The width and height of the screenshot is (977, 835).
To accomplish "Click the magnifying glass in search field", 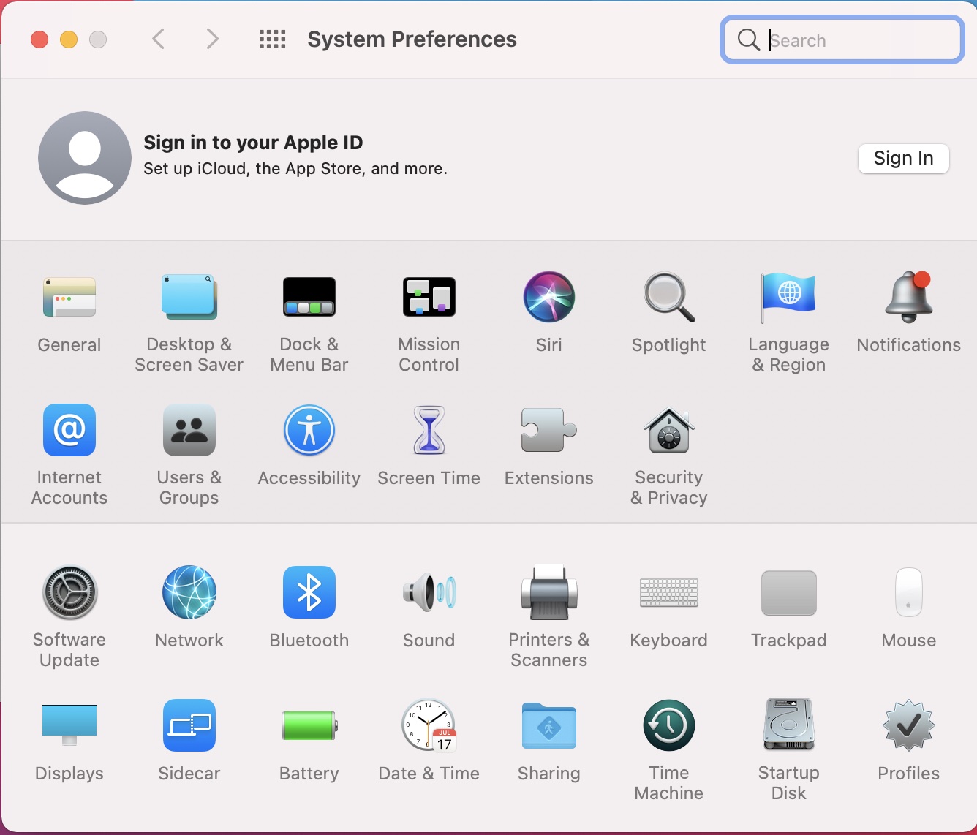I will (x=749, y=39).
